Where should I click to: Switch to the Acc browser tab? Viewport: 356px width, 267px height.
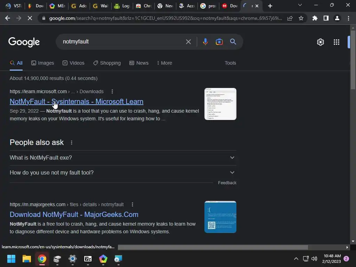(x=187, y=6)
